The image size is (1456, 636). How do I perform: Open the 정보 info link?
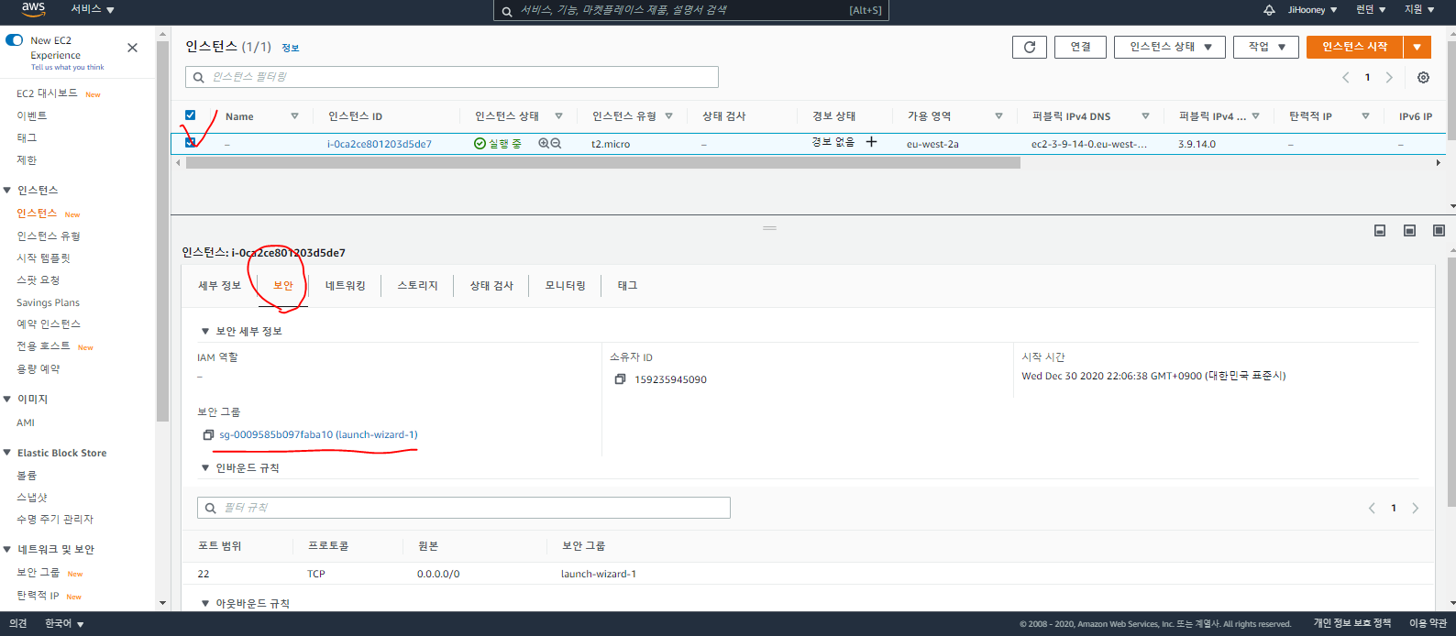(291, 48)
